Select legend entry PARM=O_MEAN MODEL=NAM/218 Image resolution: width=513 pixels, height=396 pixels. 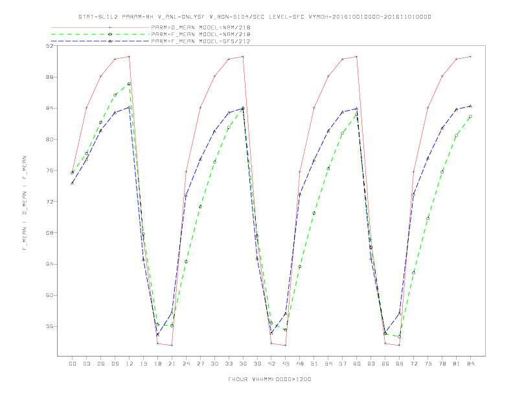pyautogui.click(x=201, y=27)
